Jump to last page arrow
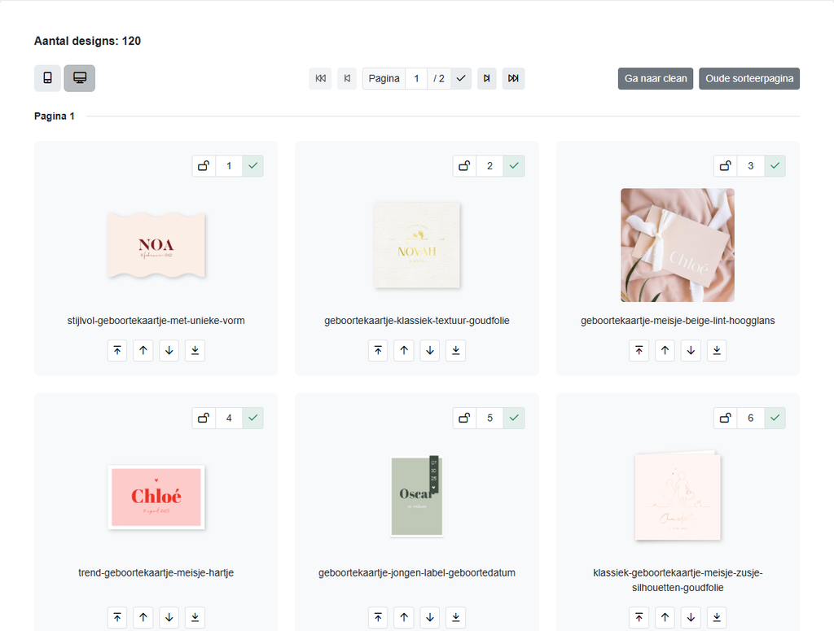 pyautogui.click(x=513, y=79)
